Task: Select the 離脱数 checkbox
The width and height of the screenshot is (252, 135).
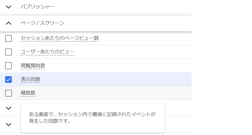Action: pyautogui.click(x=8, y=93)
